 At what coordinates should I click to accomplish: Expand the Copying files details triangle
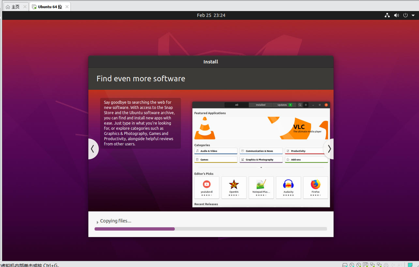coord(97,222)
